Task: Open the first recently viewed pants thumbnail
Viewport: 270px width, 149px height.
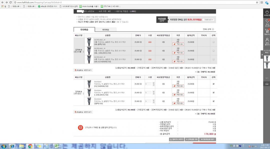Action: click(x=267, y=59)
